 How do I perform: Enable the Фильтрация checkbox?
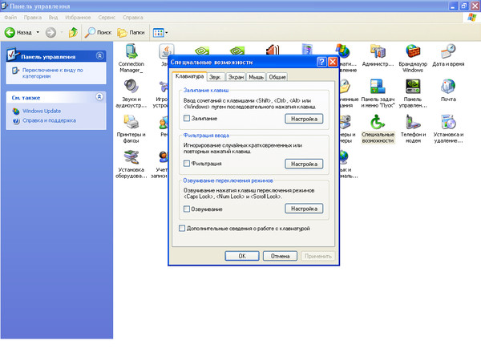[187, 164]
